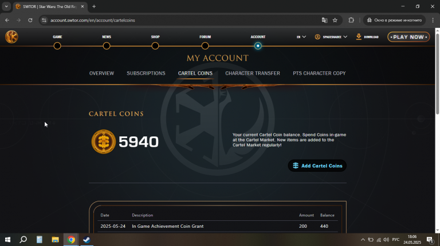The height and width of the screenshot is (246, 440).
Task: Click the SWTOR logo in the header
Action: point(11,37)
